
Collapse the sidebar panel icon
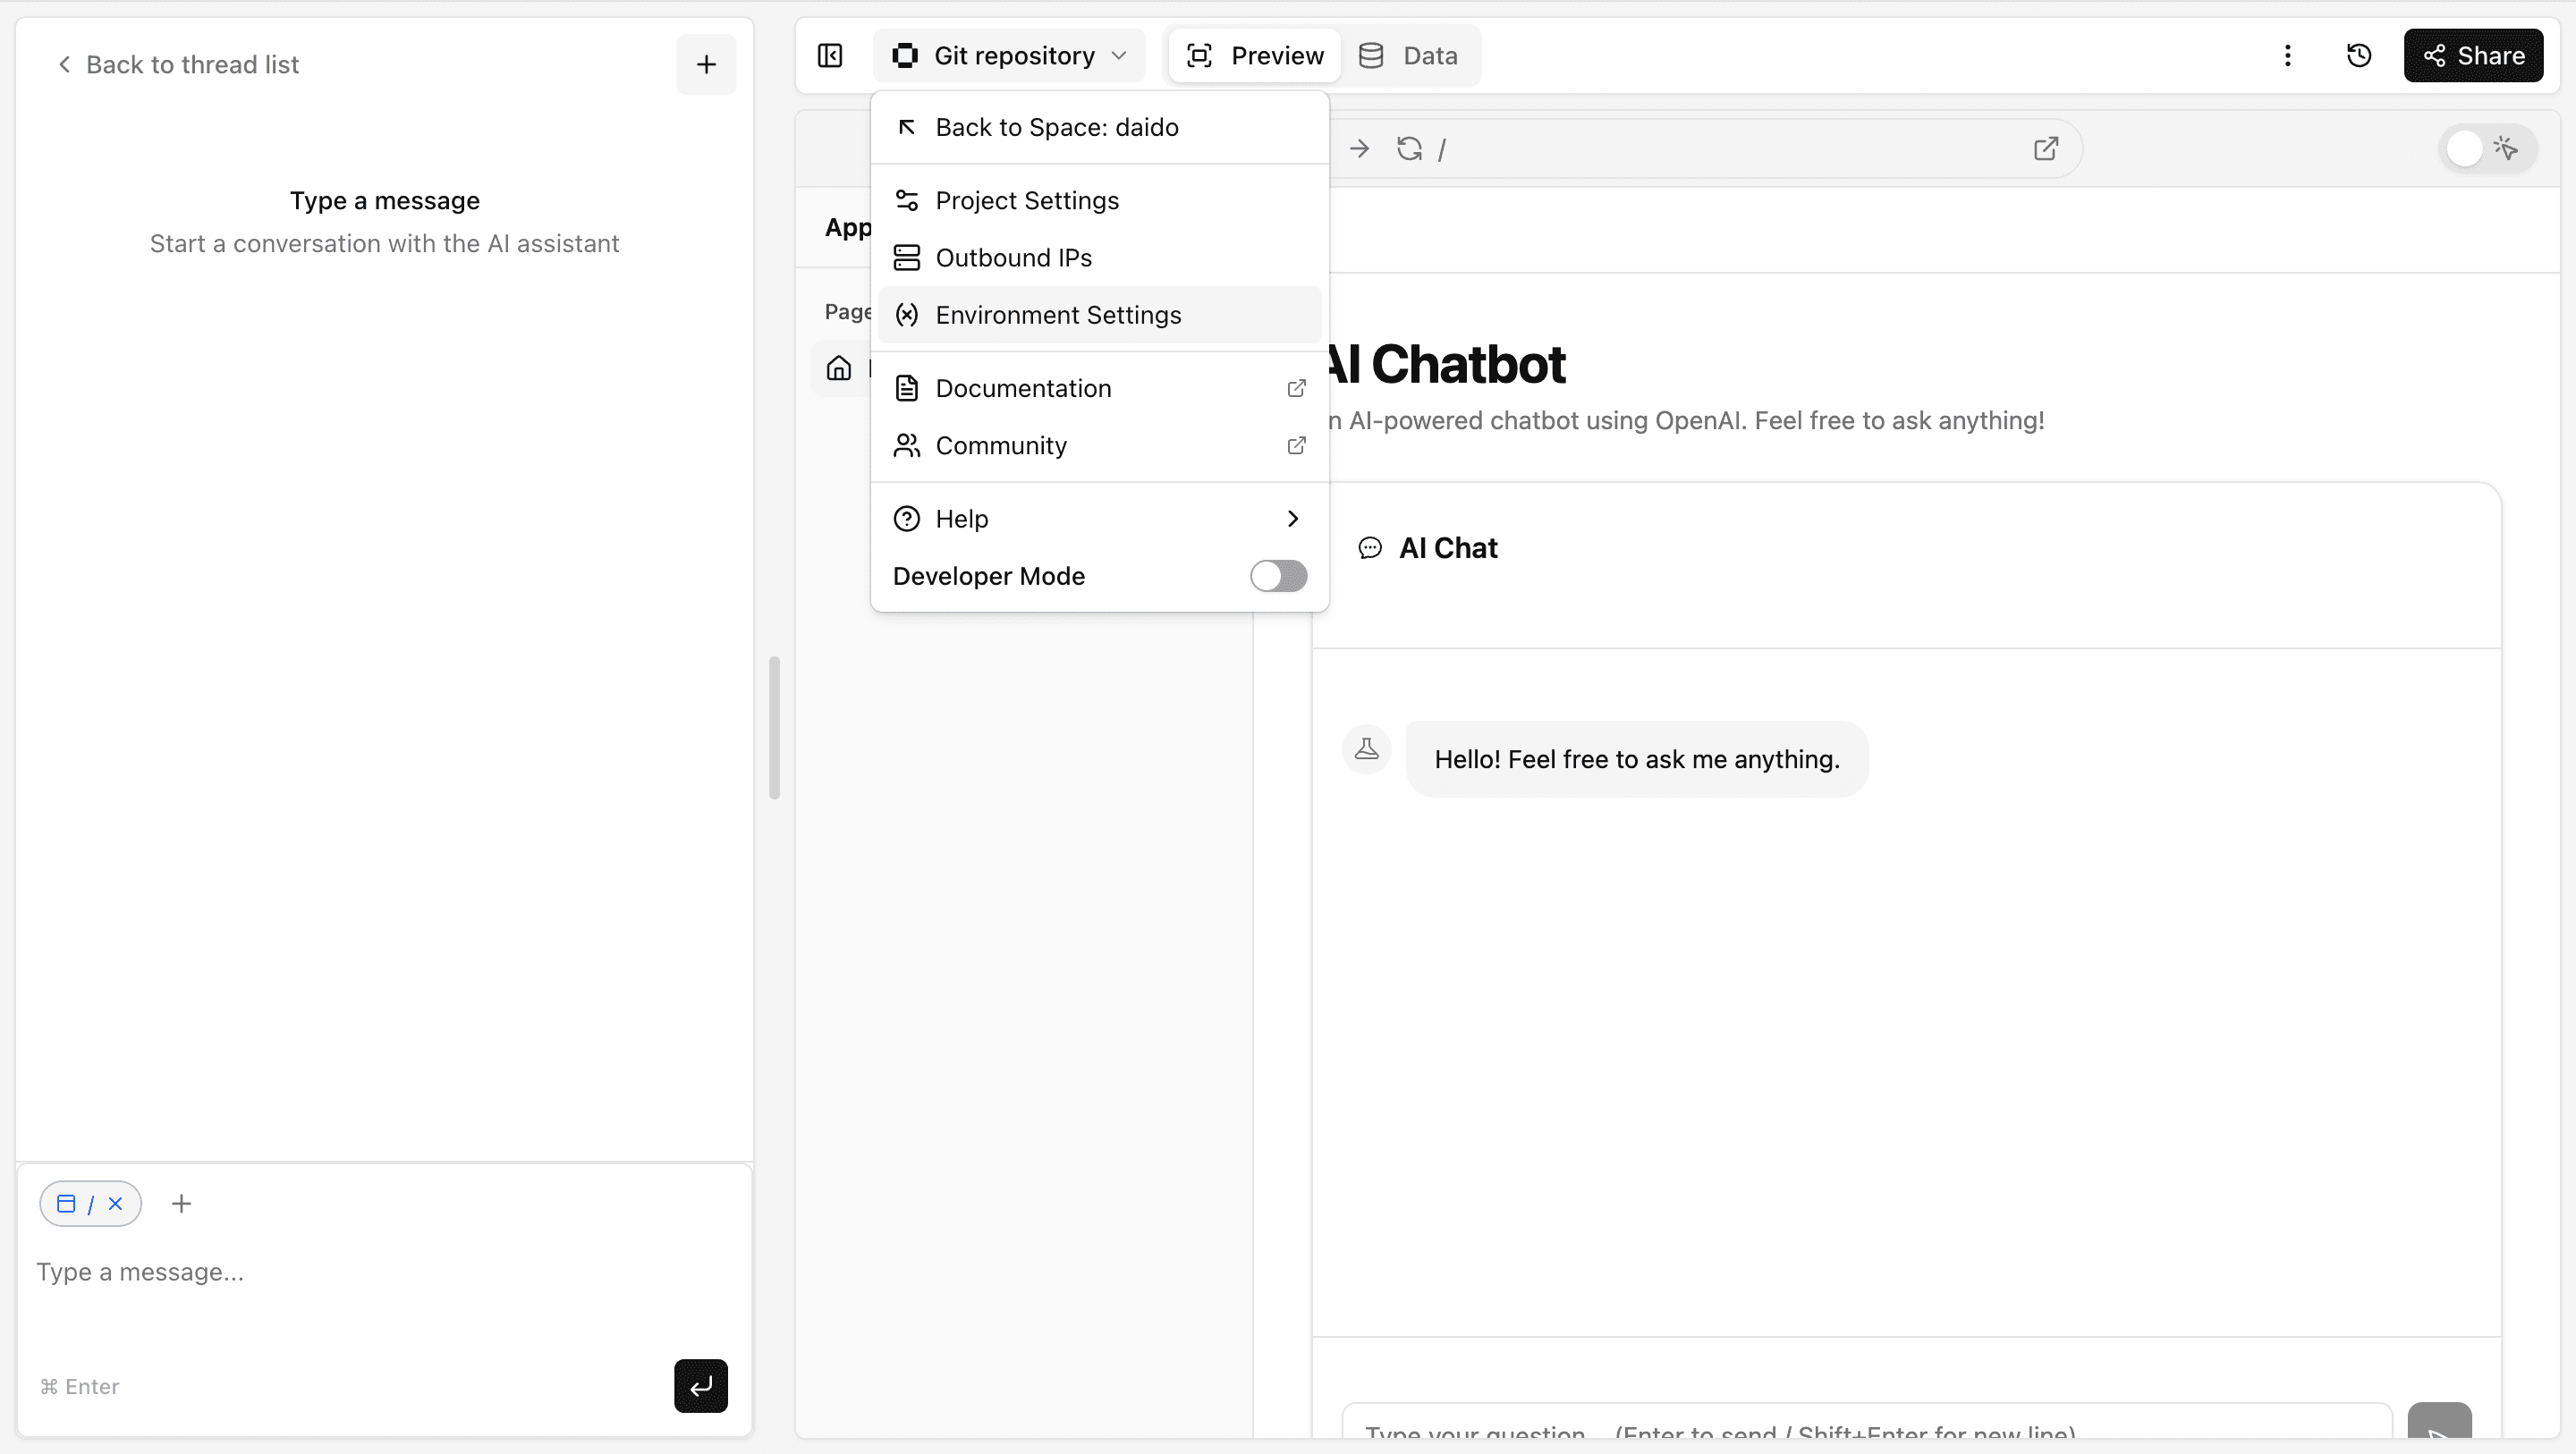(830, 55)
